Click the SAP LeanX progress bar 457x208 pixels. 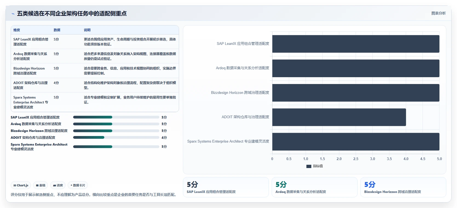[116, 117]
